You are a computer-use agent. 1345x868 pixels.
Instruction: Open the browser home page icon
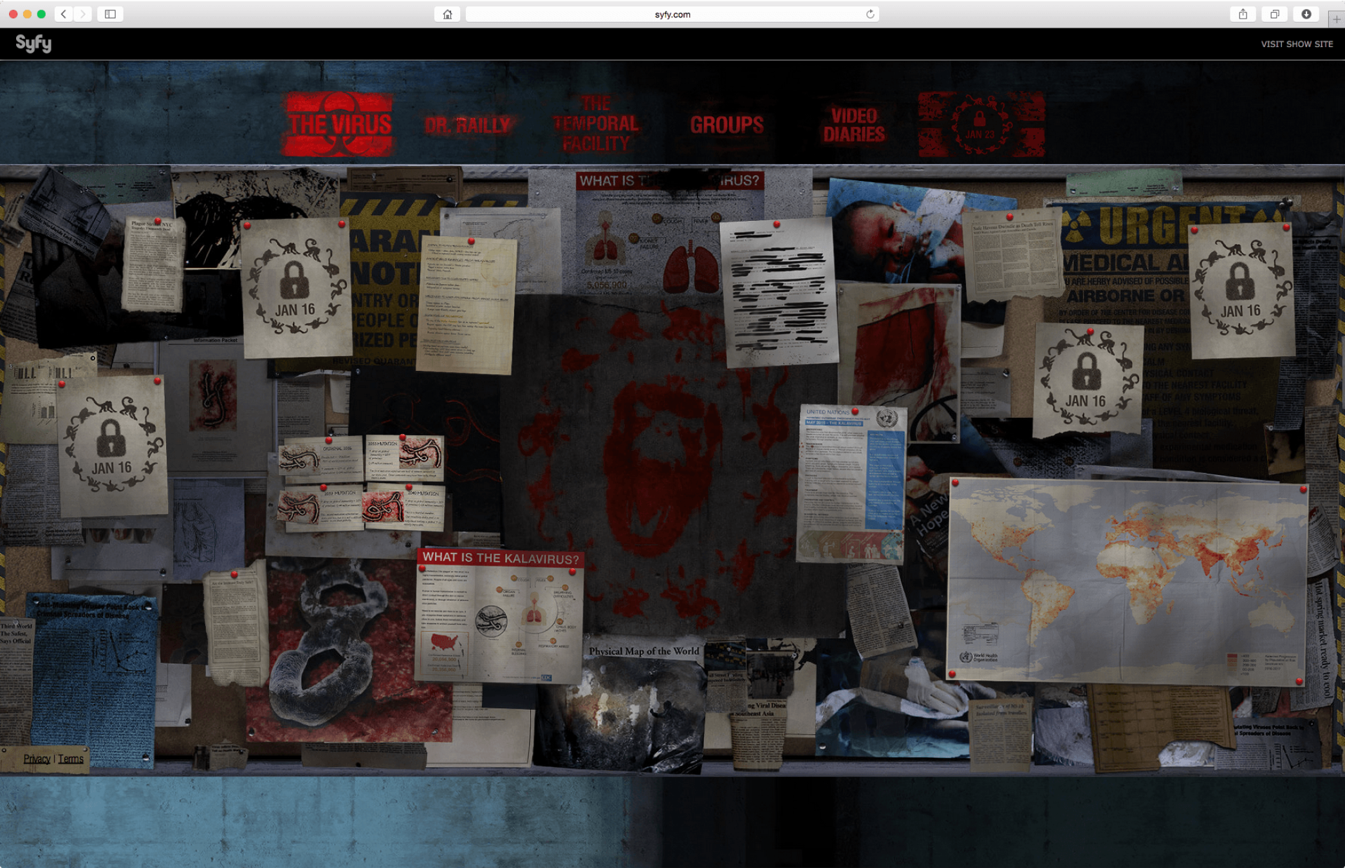click(x=447, y=14)
